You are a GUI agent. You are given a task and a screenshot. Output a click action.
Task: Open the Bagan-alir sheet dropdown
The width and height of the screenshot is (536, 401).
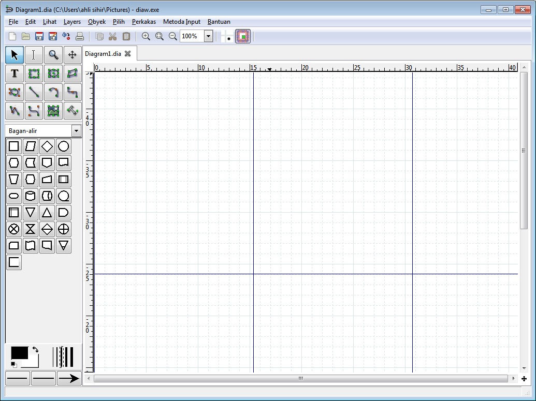pos(76,130)
